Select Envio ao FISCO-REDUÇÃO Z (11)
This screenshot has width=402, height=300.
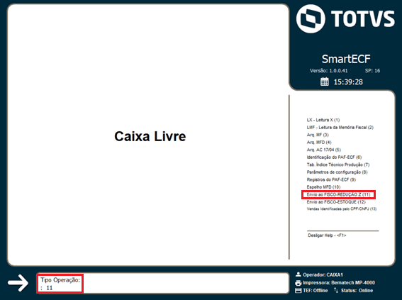(338, 194)
